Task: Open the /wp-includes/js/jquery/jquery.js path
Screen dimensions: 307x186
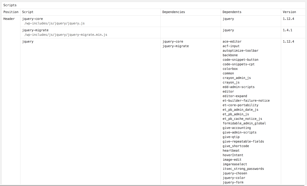Action: click(55, 23)
